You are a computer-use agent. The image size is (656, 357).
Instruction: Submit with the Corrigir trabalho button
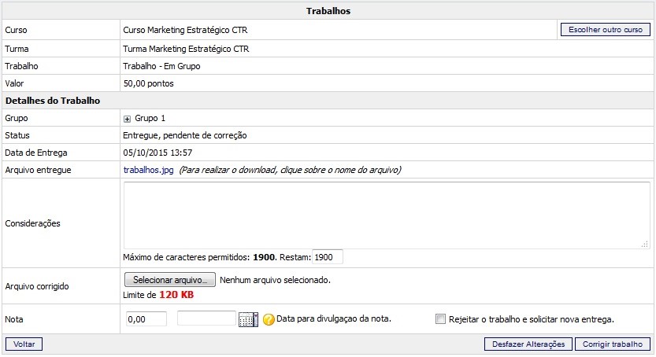[613, 344]
